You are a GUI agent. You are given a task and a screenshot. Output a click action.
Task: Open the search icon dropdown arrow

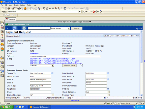(x=102, y=12)
